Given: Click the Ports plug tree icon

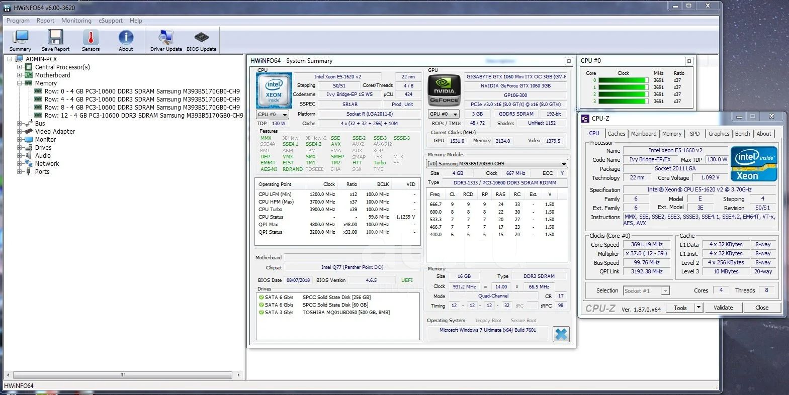Looking at the screenshot, I should [x=29, y=171].
